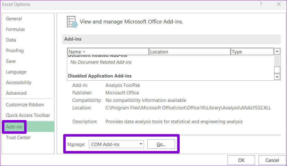Click the add-ins list scroll up arrow
Viewport: 287px width, 166px height.
click(x=277, y=51)
